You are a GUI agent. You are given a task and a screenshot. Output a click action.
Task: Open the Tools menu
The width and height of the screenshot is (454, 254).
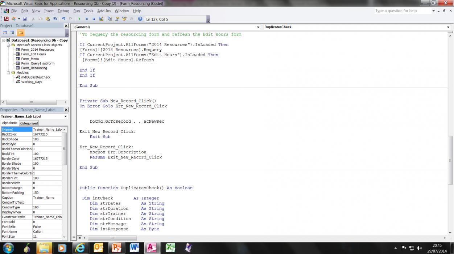click(88, 11)
